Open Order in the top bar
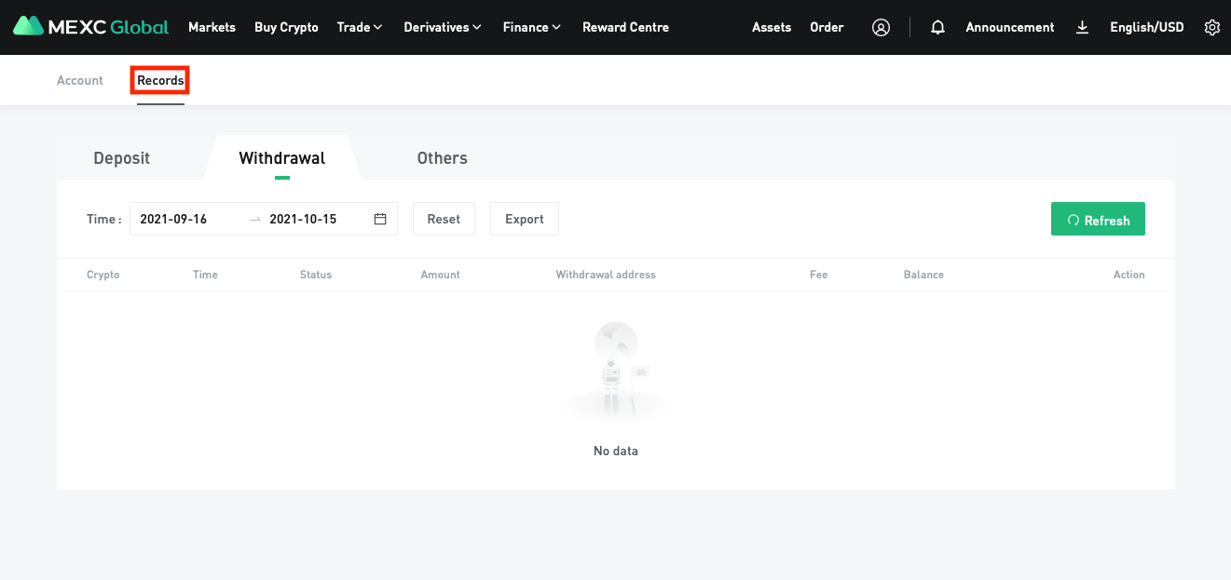This screenshot has width=1231, height=580. click(827, 27)
